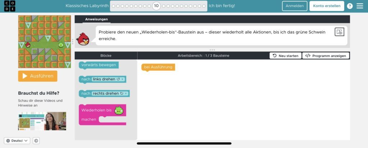Viewport: 368px width, 148px height.
Task: Show code with Programm anzeigen
Action: coord(326,56)
